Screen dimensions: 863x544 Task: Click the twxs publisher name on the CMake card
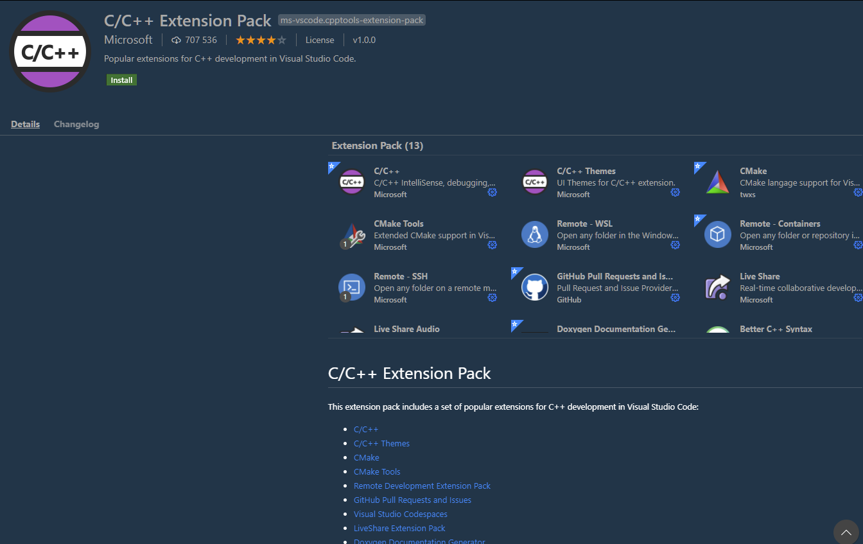coord(749,194)
